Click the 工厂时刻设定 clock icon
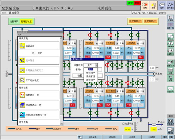175x140 pixels. [x=22, y=80]
